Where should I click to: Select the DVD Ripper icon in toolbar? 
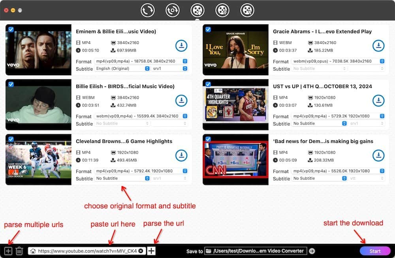point(173,11)
